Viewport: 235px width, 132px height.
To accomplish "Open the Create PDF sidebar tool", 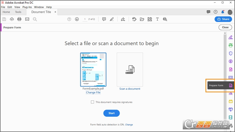I will point(231,69).
